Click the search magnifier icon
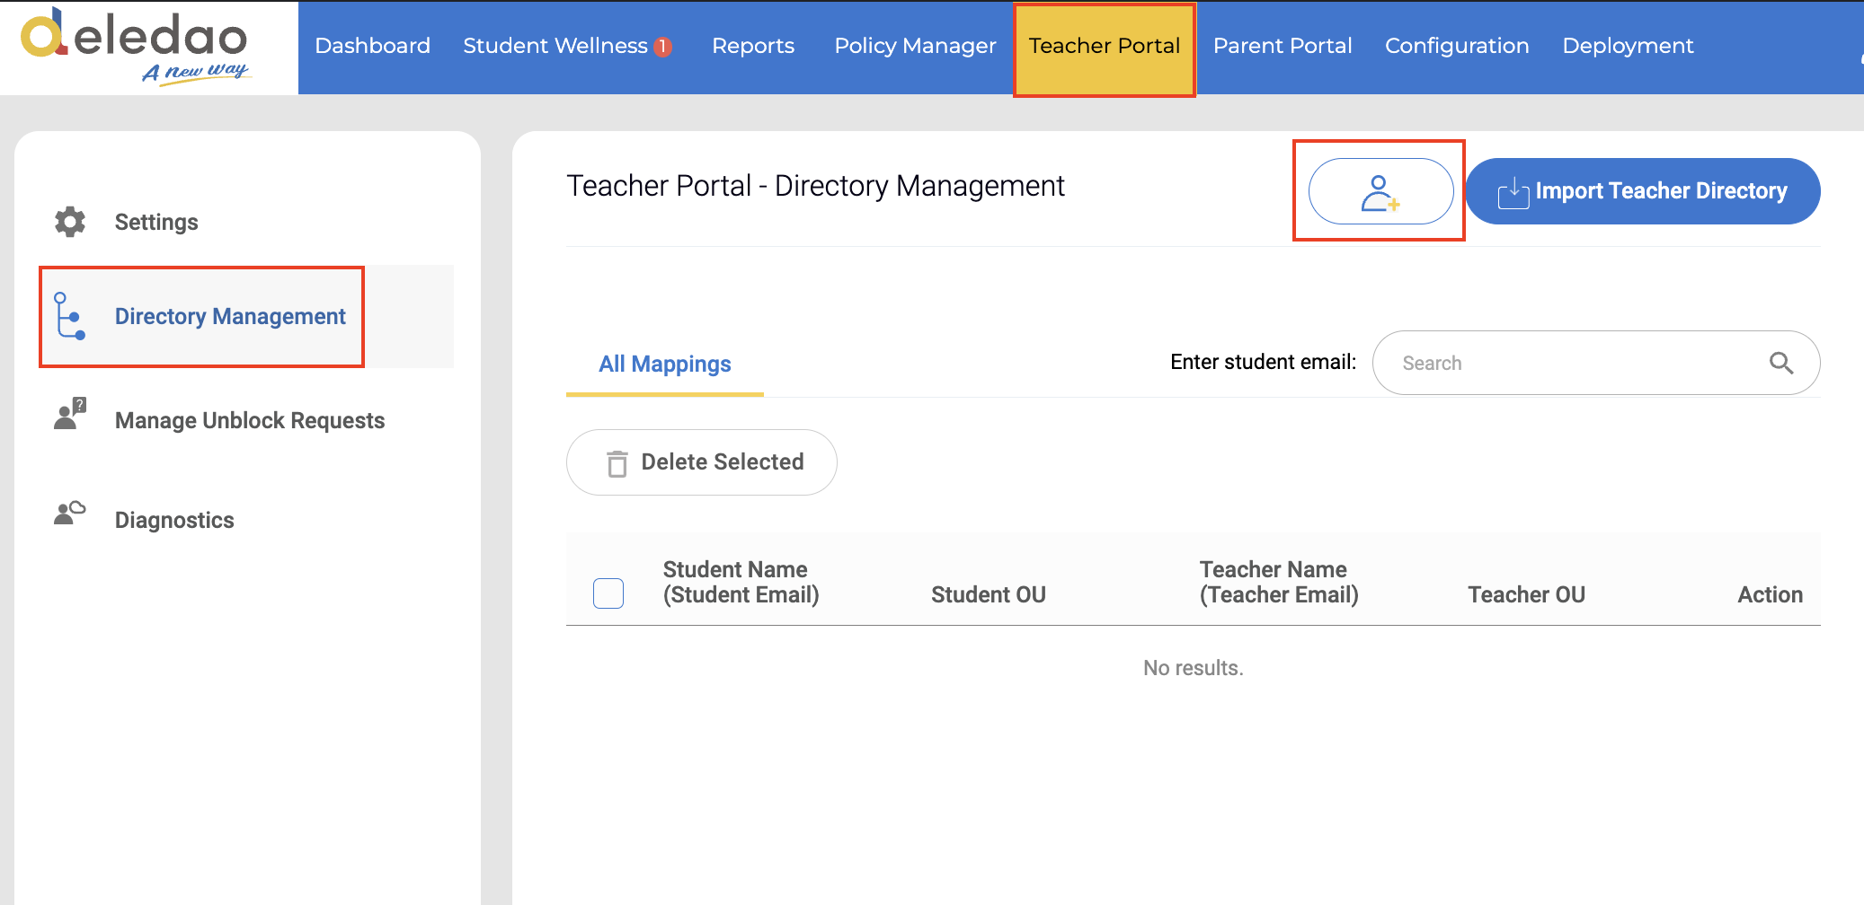 tap(1781, 363)
